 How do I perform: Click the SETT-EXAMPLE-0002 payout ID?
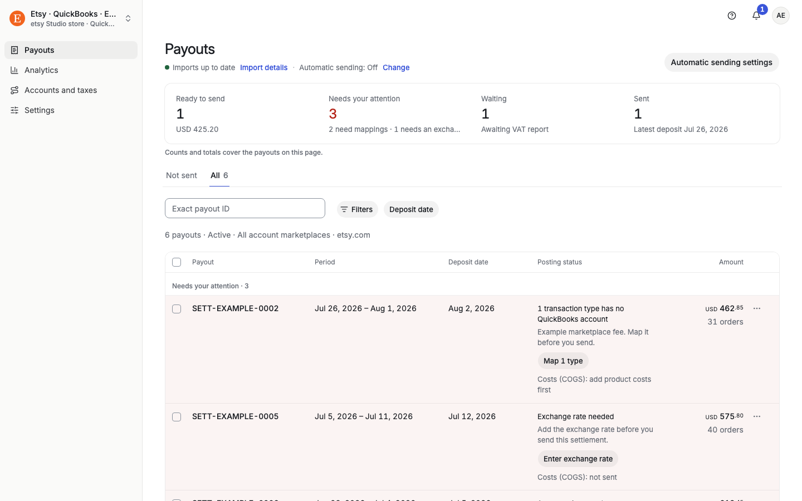[x=235, y=308]
